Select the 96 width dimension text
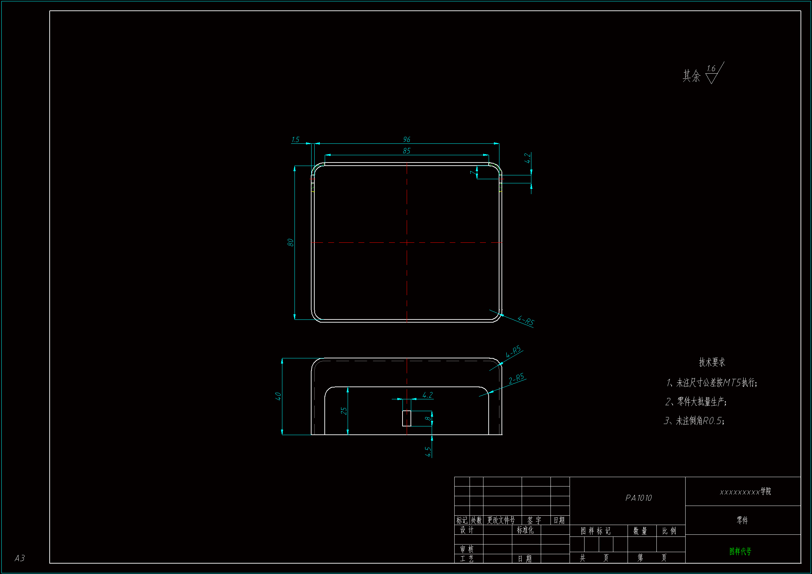The image size is (812, 574). pyautogui.click(x=406, y=140)
